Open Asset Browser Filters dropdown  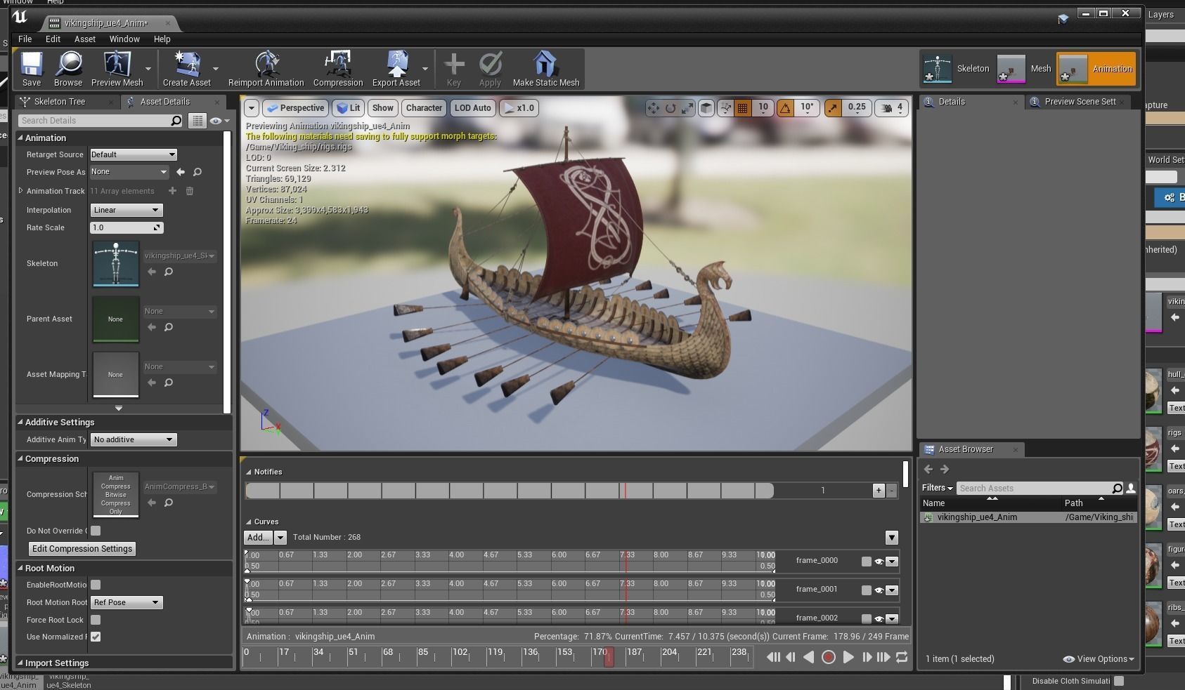click(x=937, y=488)
